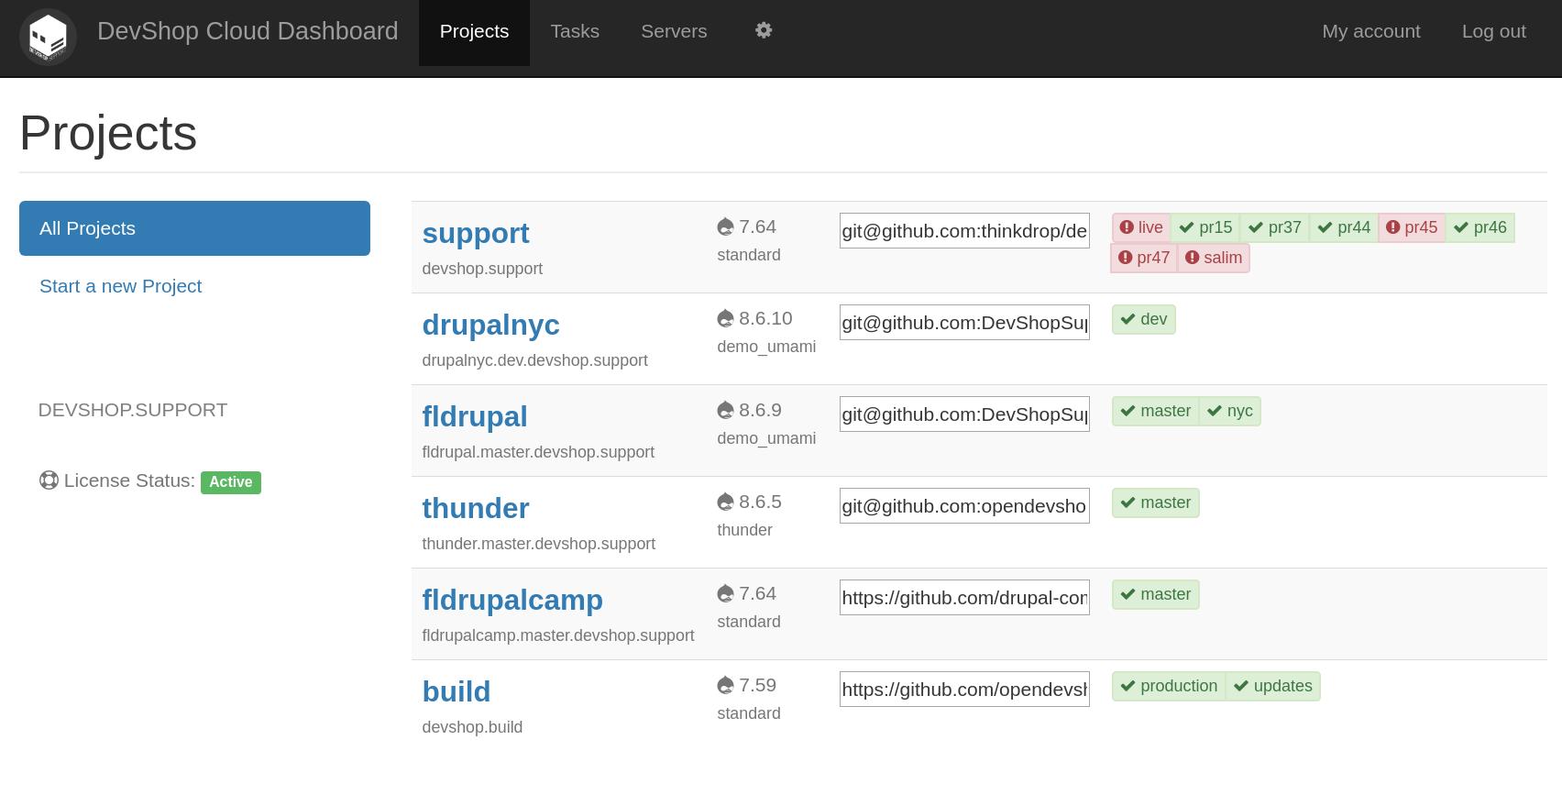Click the Drupal icon beside version 8.6.5
1562x795 pixels.
726,502
